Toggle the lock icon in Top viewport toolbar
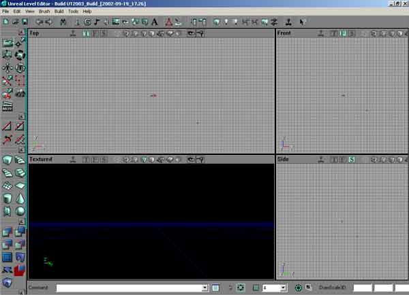 [x=200, y=33]
